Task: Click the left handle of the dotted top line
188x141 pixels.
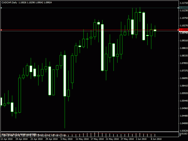Action: [x=1, y=8]
